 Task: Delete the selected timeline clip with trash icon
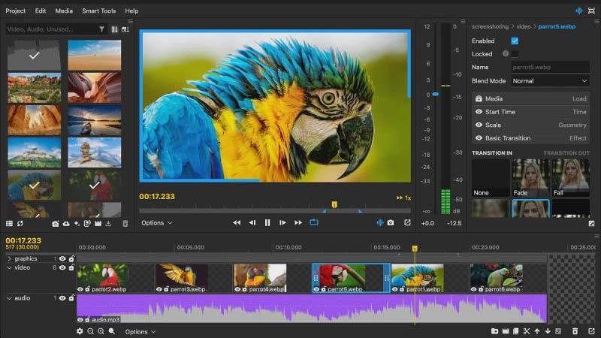pos(575,331)
